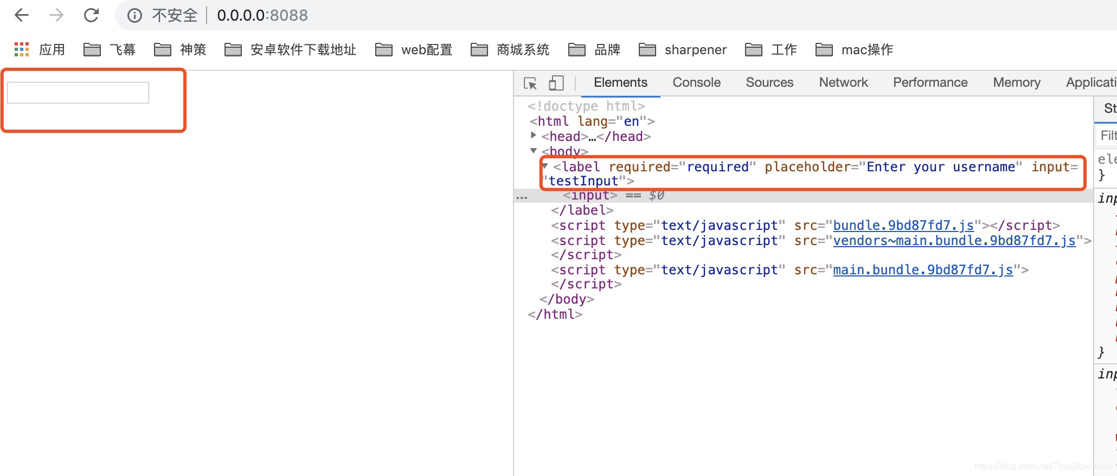Select the closing label tag line
Image resolution: width=1117 pixels, height=476 pixels.
tap(582, 210)
